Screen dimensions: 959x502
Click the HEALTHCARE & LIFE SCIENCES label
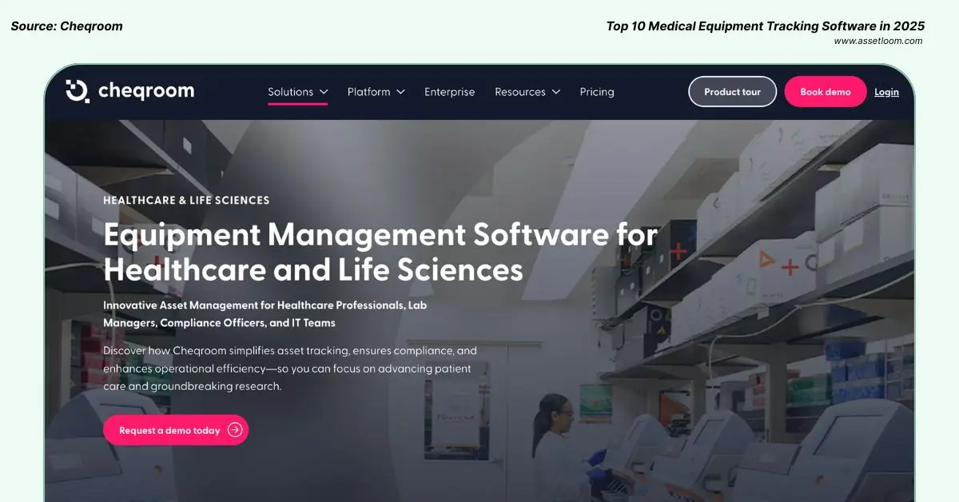point(186,201)
